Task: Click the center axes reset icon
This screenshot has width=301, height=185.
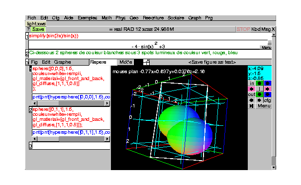Action: 259,89
